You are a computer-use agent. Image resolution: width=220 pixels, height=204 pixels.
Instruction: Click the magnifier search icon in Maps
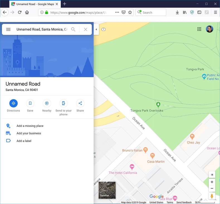[x=73, y=29]
